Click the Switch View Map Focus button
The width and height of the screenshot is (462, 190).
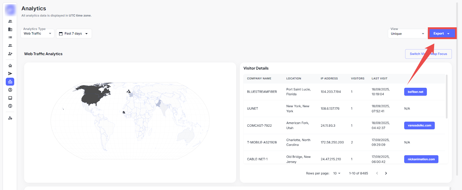[x=428, y=54]
